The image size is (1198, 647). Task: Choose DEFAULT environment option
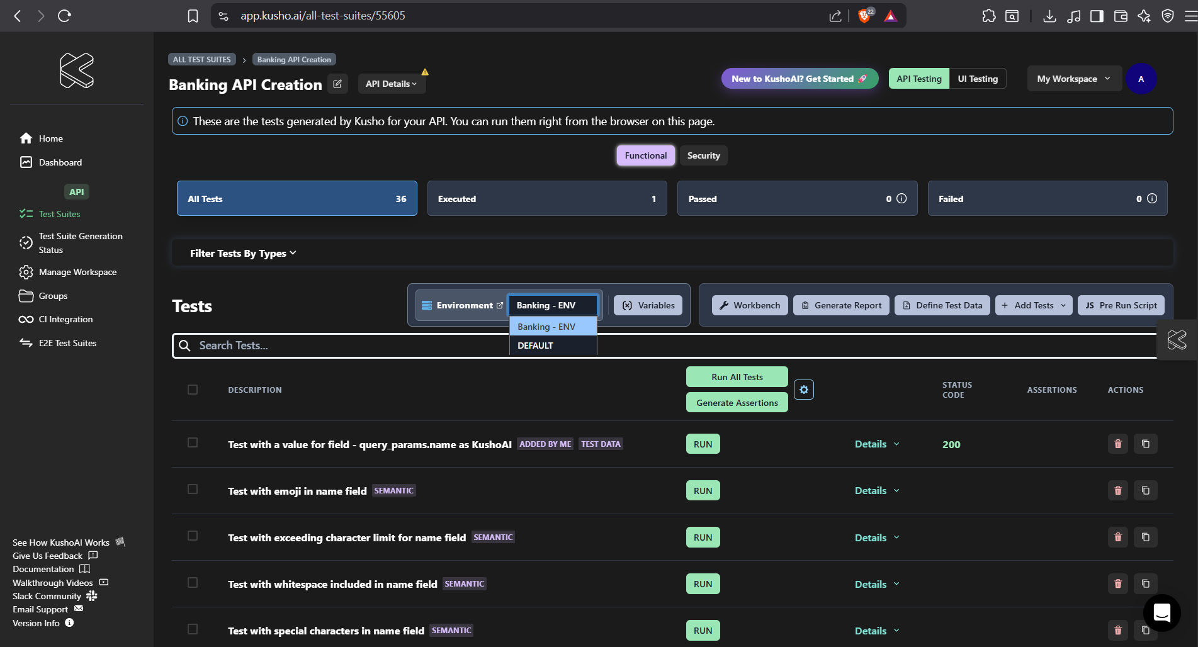pyautogui.click(x=553, y=346)
